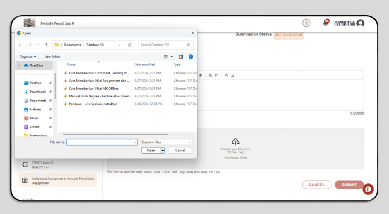389x214 pixels.
Task: Open the user profile avatar
Action: click(x=360, y=23)
